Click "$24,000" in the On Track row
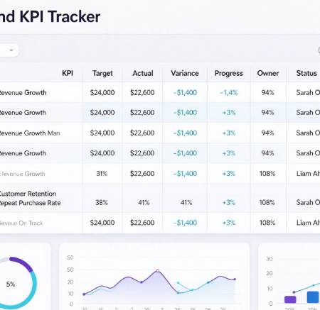This screenshot has width=320, height=310. [x=102, y=223]
